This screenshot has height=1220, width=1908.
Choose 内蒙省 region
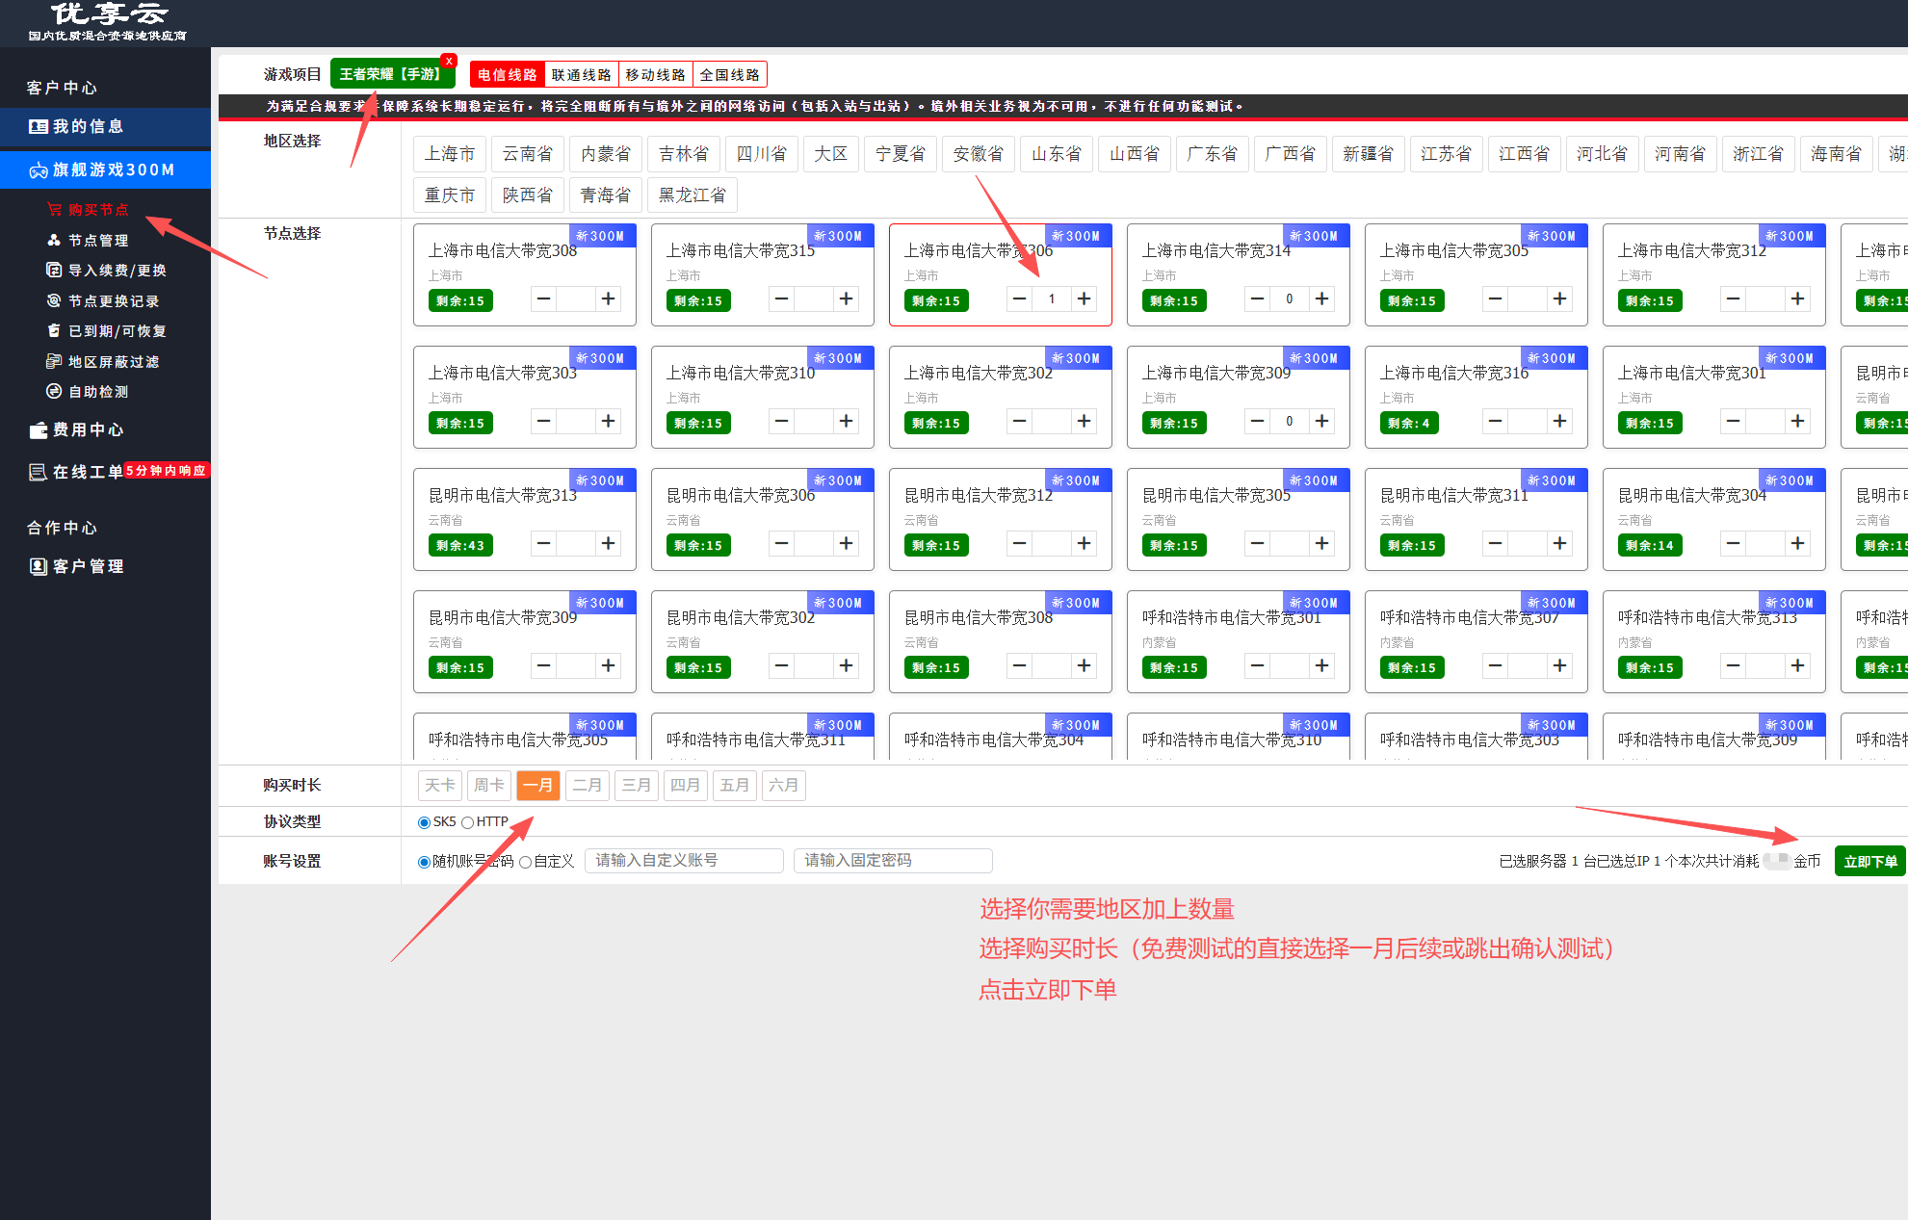(x=606, y=154)
